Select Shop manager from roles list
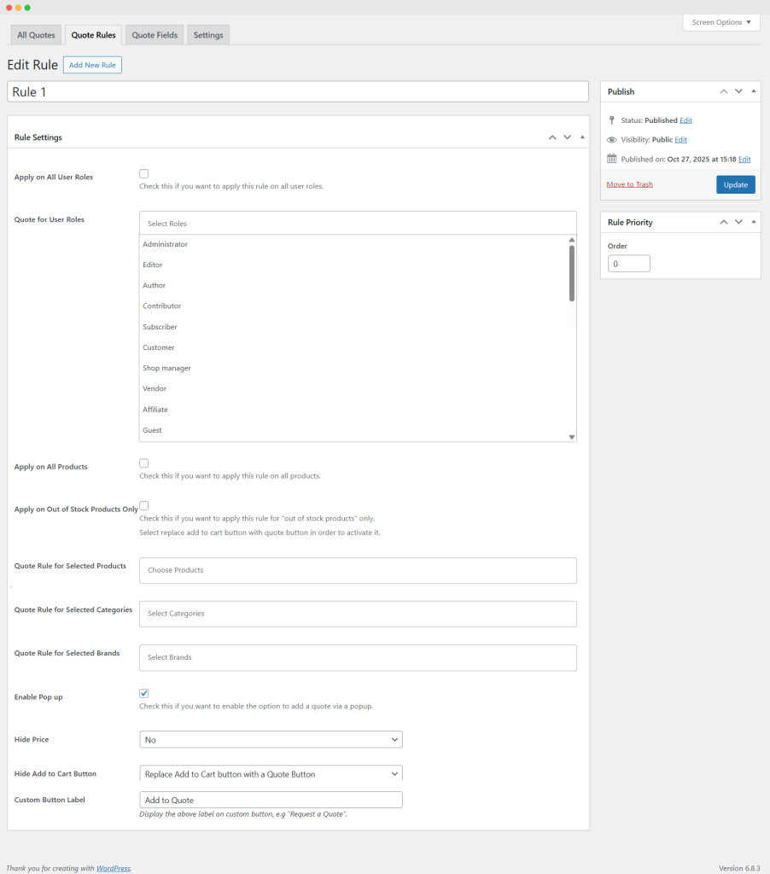 (x=166, y=368)
